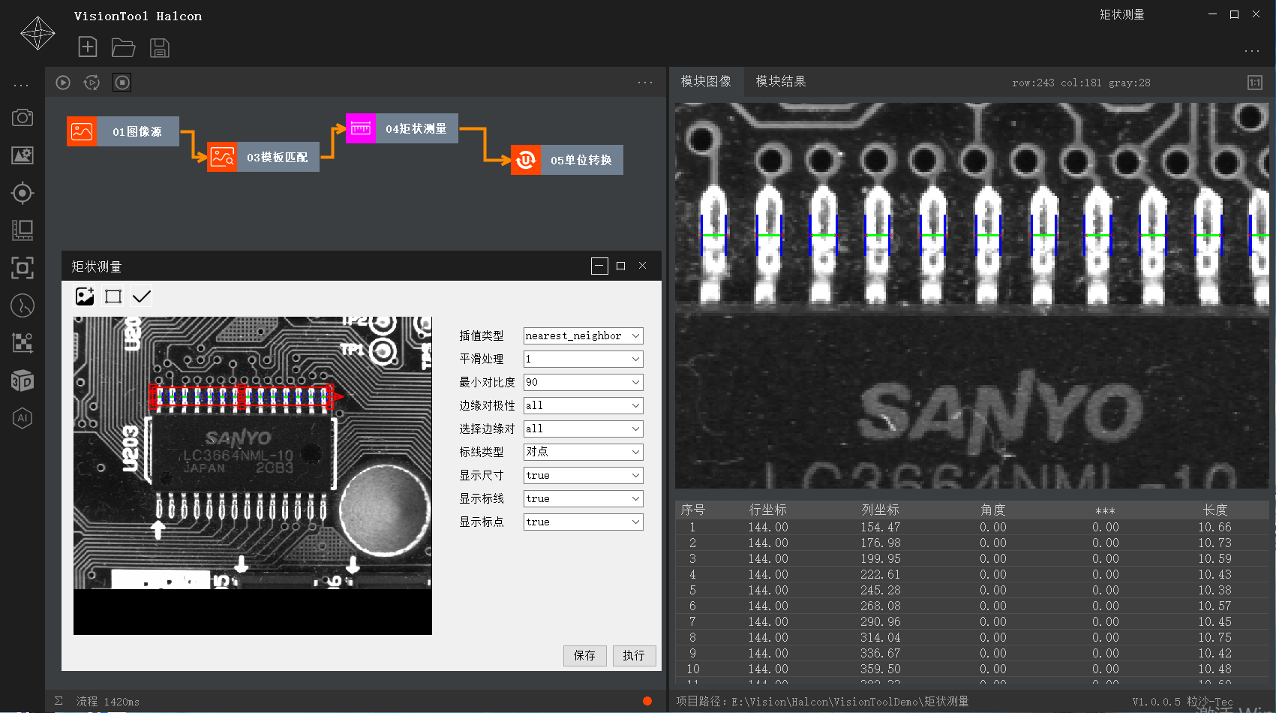This screenshot has height=713, width=1276.
Task: Open the 标线类型 dropdown
Action: pyautogui.click(x=583, y=452)
